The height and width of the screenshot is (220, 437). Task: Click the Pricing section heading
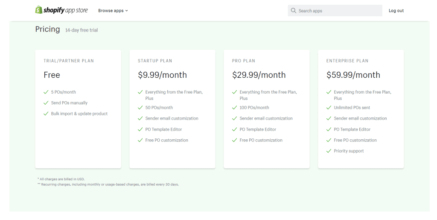pos(47,29)
